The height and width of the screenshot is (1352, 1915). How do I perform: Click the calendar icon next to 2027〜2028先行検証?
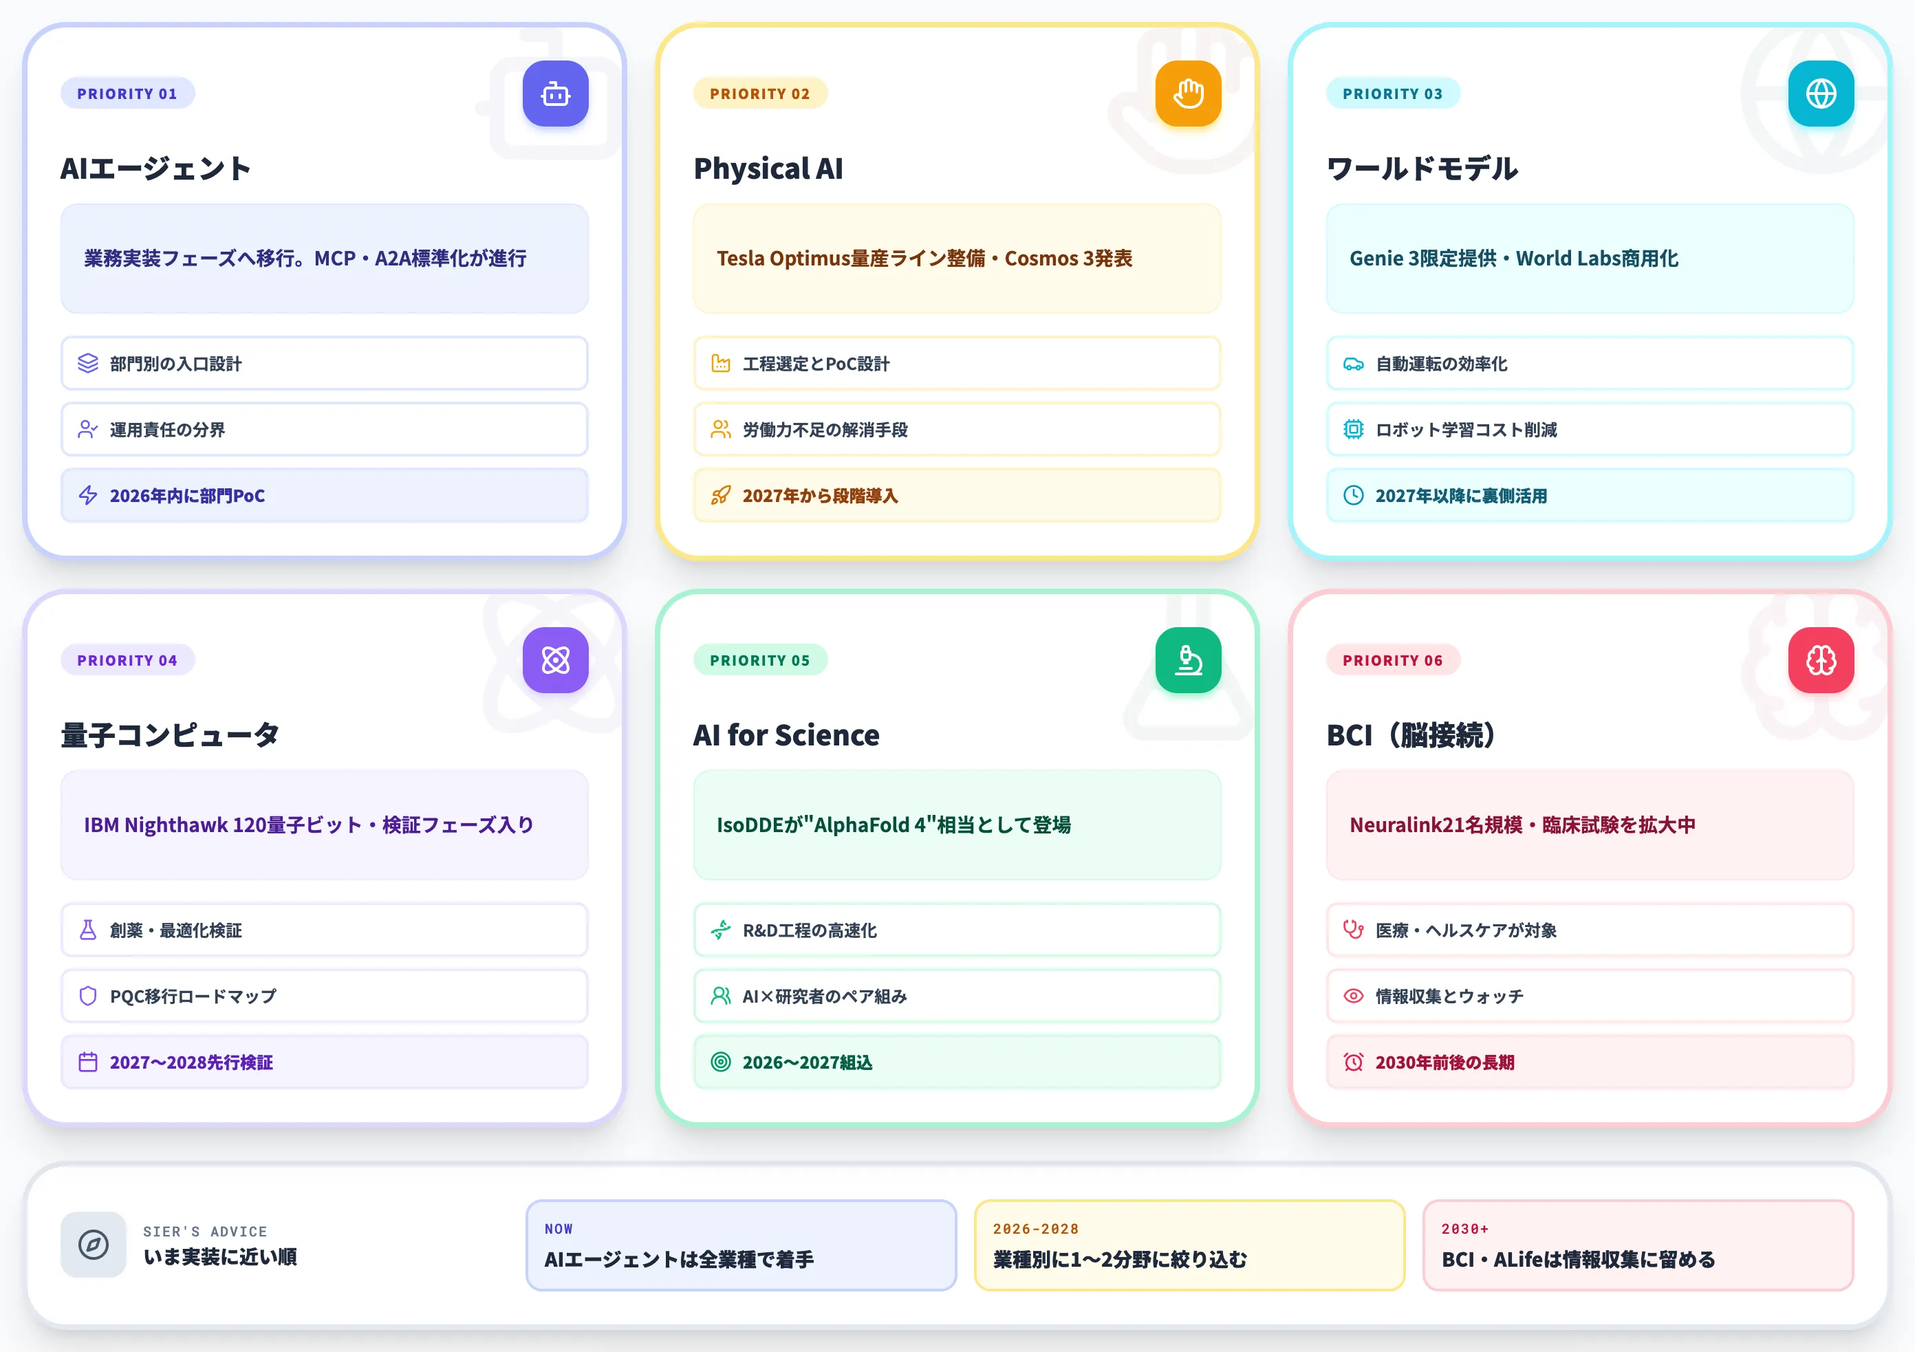tap(87, 1061)
